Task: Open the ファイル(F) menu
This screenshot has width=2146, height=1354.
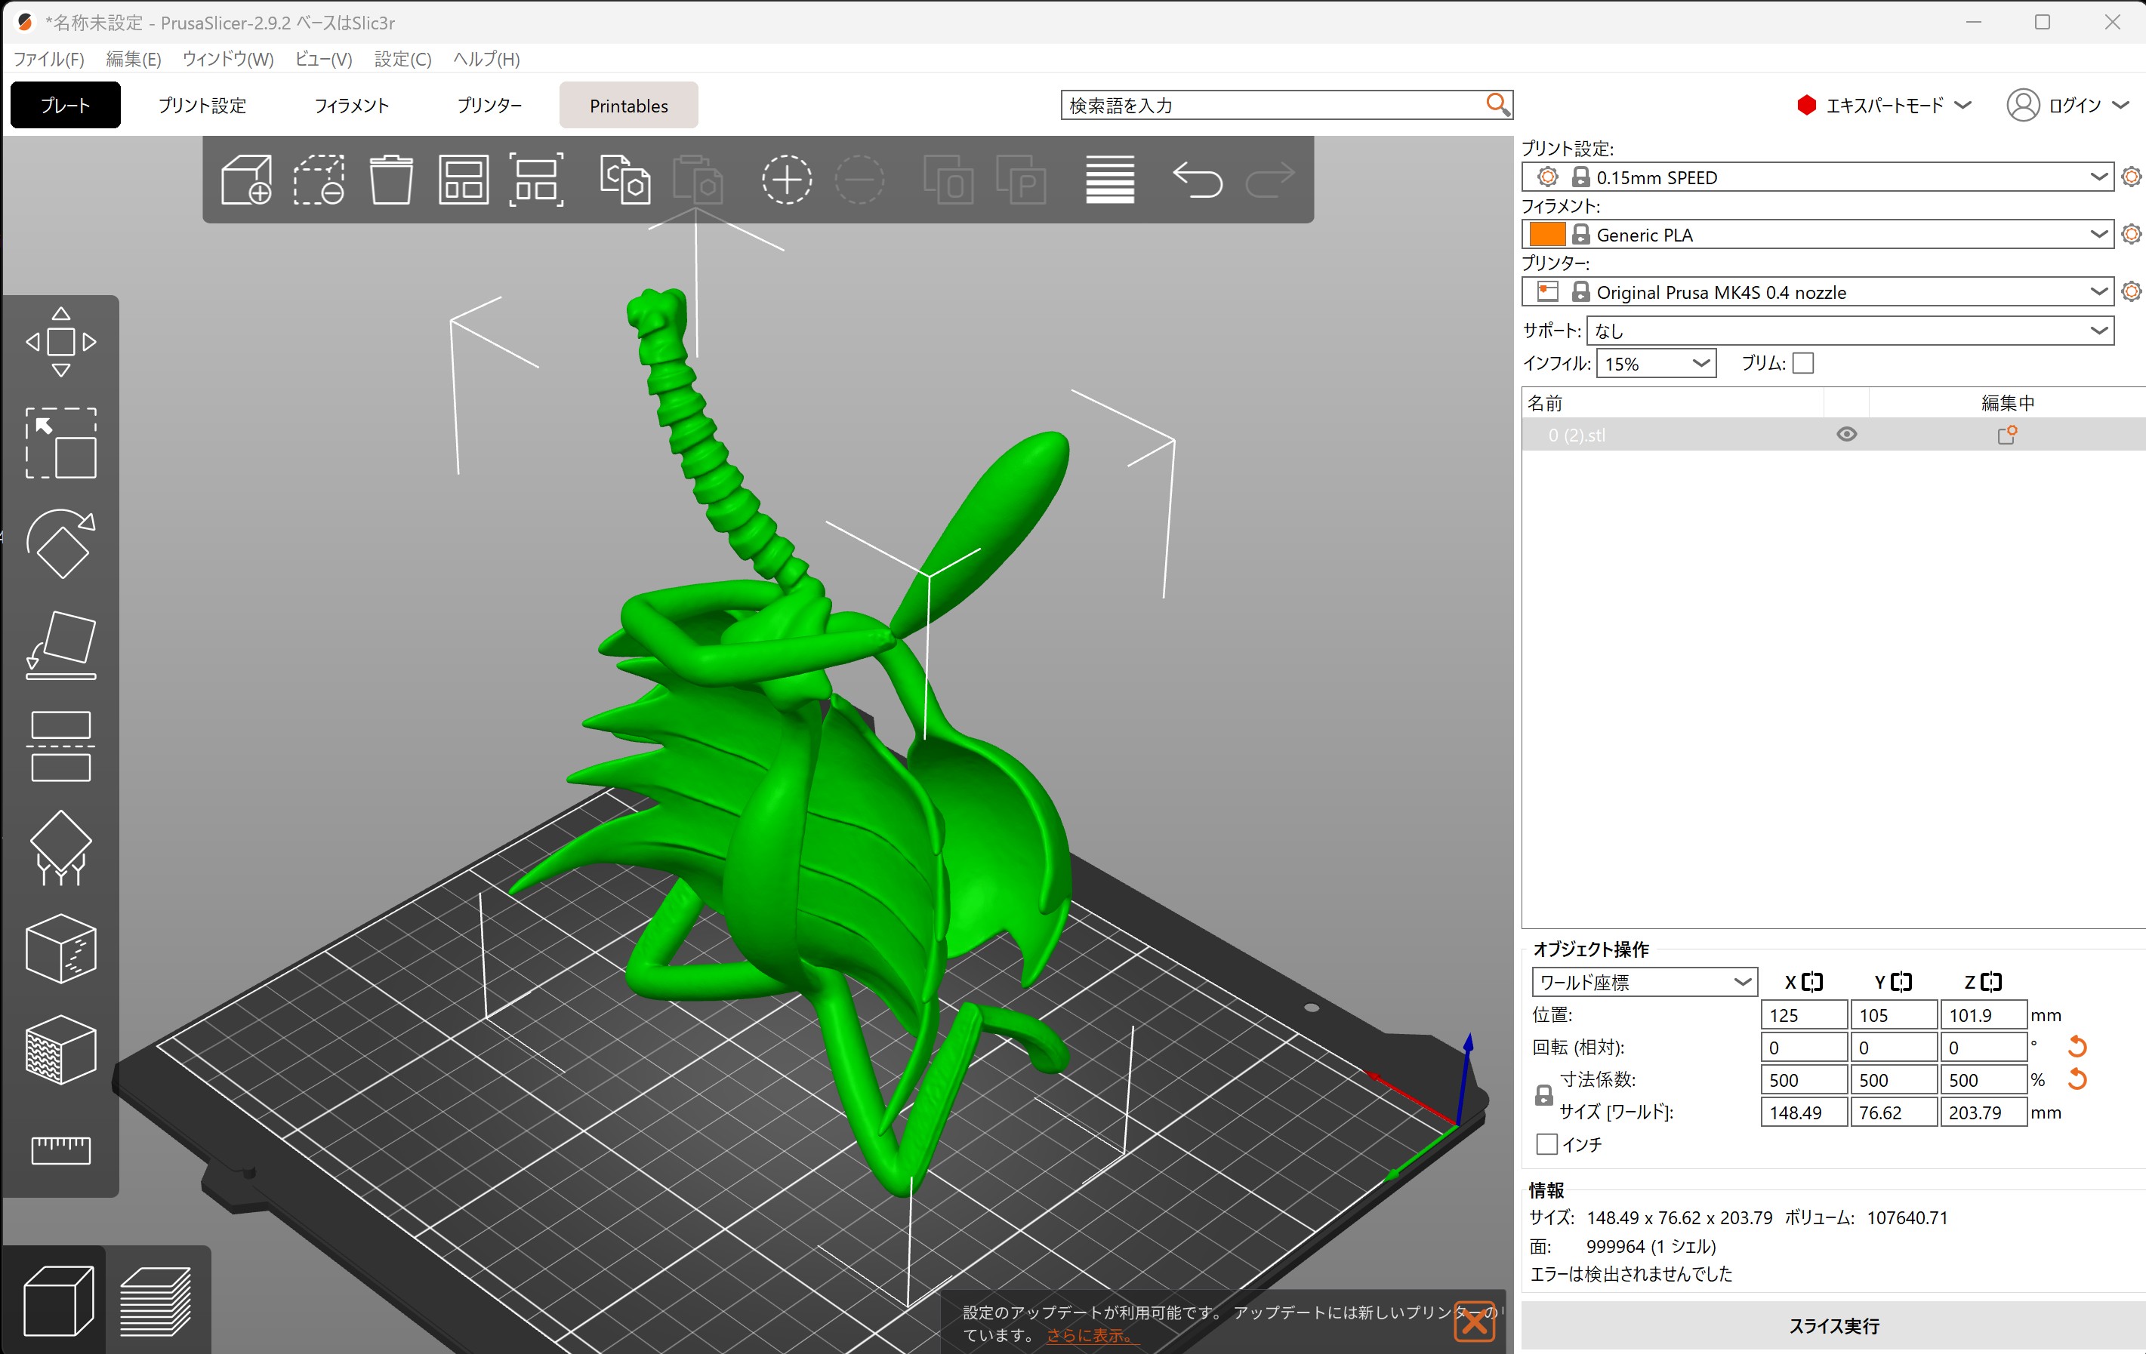Action: coord(49,59)
